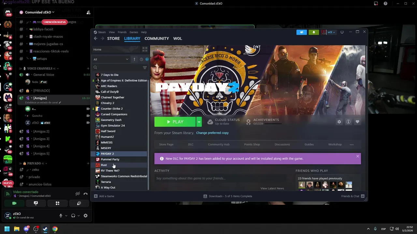Image resolution: width=417 pixels, height=234 pixels.
Task: Open the All games filter dropdown
Action: point(111,59)
